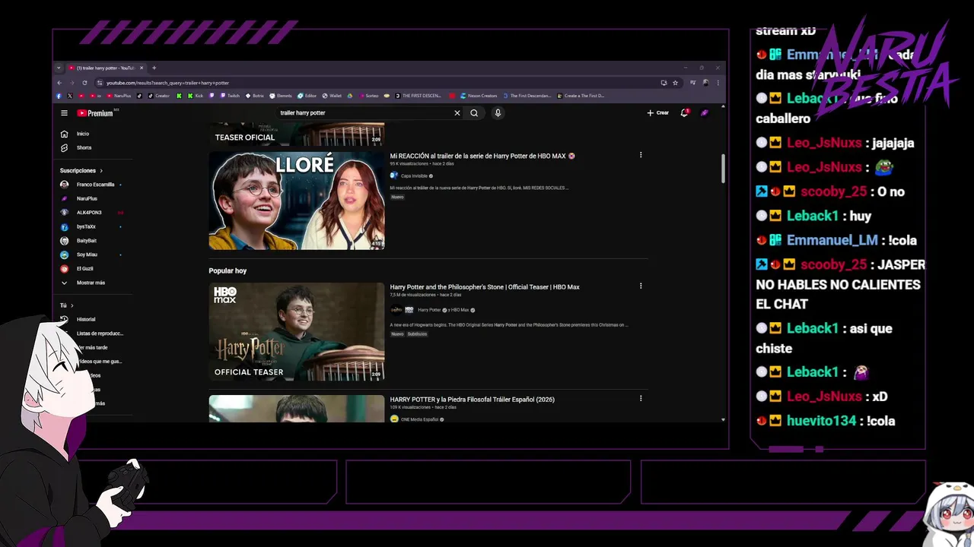Reload the page with the refresh icon

pyautogui.click(x=84, y=83)
